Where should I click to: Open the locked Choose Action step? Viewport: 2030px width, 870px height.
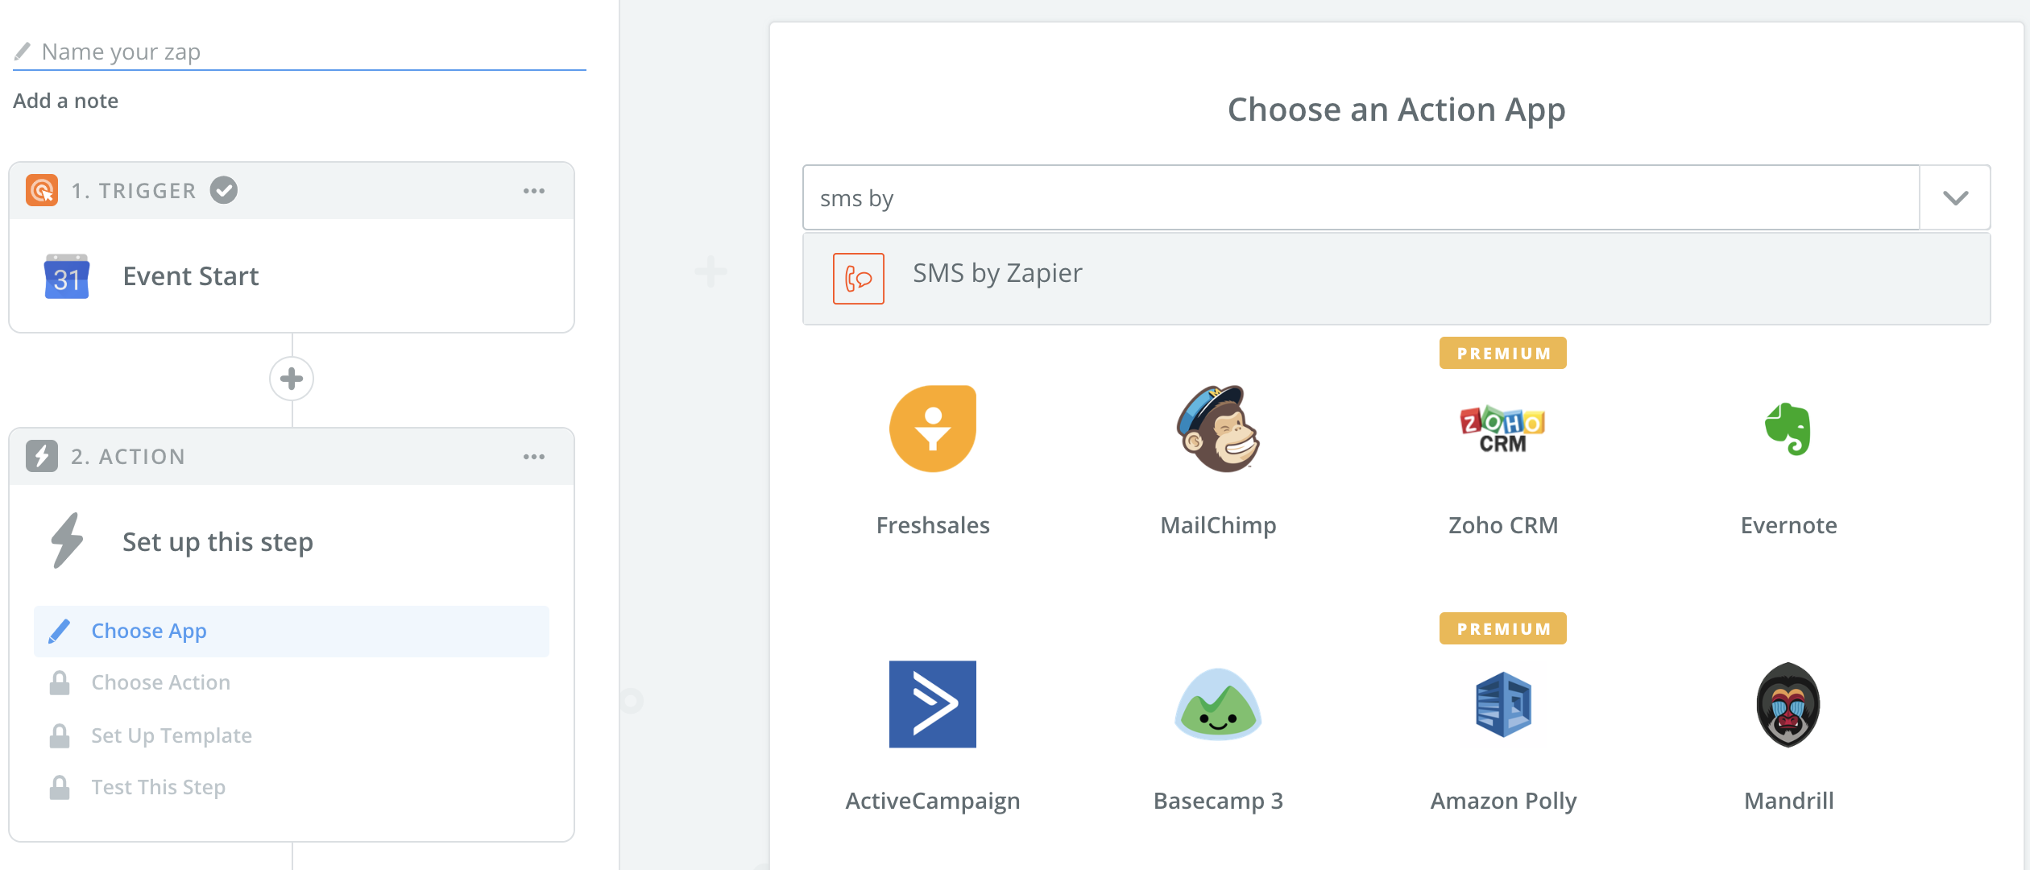coord(292,682)
